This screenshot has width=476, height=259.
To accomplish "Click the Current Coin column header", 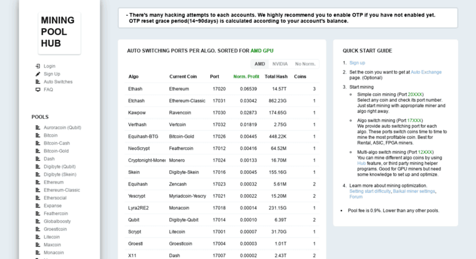I will [x=183, y=77].
